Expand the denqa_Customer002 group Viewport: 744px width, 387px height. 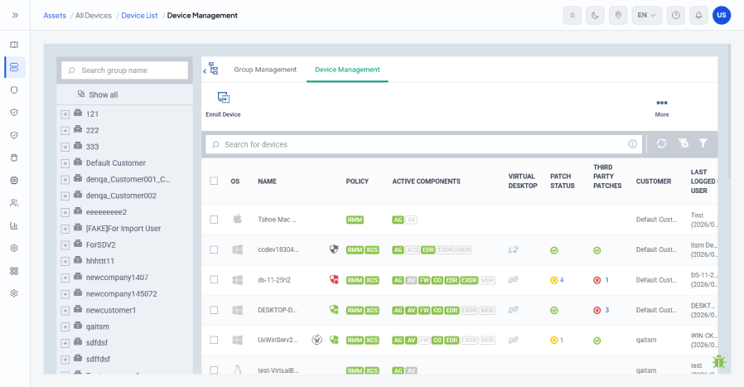tap(65, 196)
